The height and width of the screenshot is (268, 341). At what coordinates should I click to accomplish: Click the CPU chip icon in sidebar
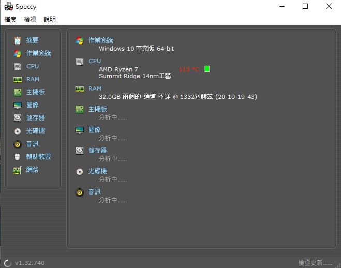[x=18, y=67]
